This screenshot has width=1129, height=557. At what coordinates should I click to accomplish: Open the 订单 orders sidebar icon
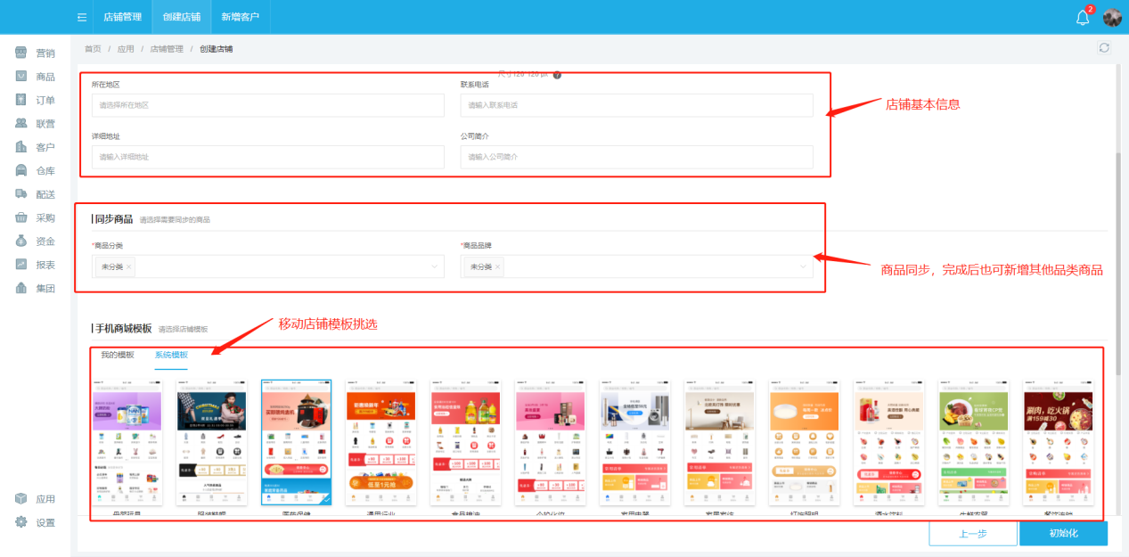(x=21, y=100)
